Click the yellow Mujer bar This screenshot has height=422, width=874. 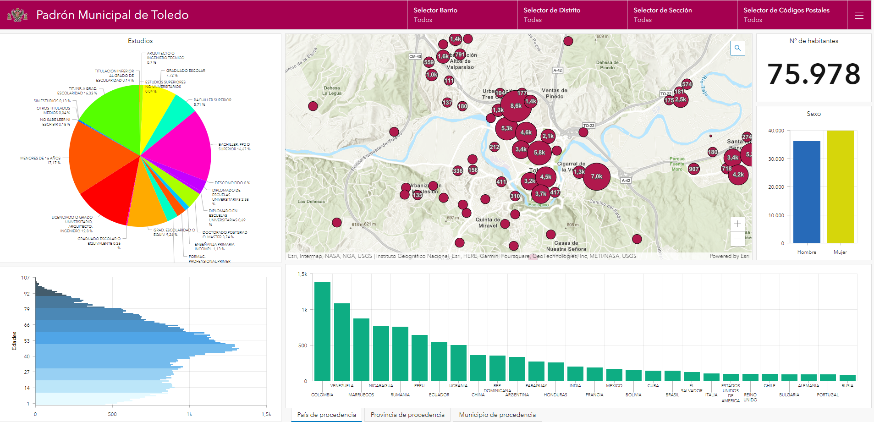click(x=840, y=187)
